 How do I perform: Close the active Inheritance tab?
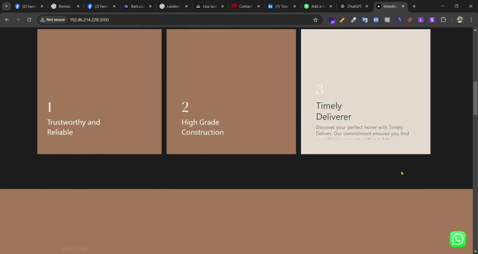tap(402, 6)
